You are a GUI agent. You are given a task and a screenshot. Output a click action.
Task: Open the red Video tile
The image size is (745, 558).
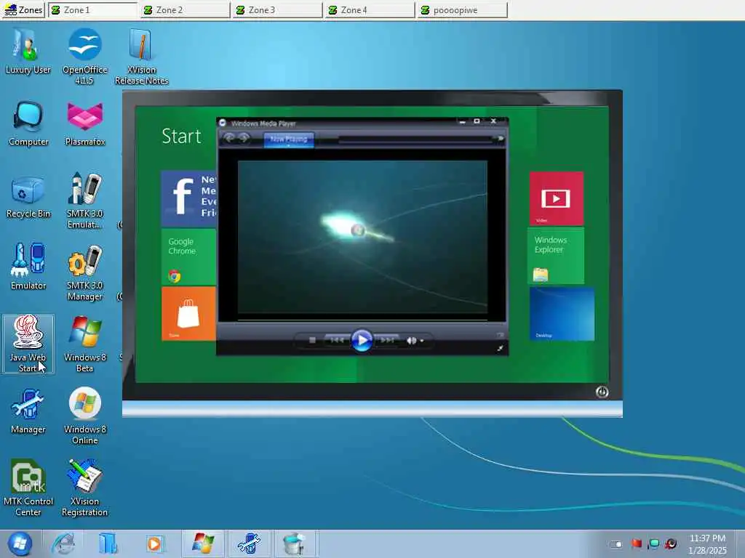(x=557, y=198)
